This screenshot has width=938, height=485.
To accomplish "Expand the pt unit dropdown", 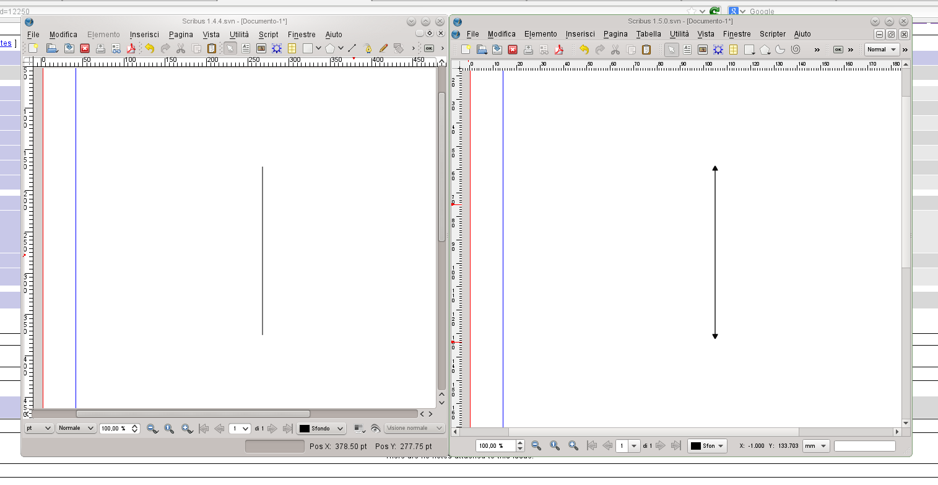I will pyautogui.click(x=39, y=428).
